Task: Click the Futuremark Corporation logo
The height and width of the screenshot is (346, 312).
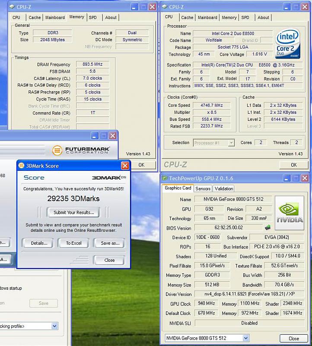Action: (x=81, y=150)
